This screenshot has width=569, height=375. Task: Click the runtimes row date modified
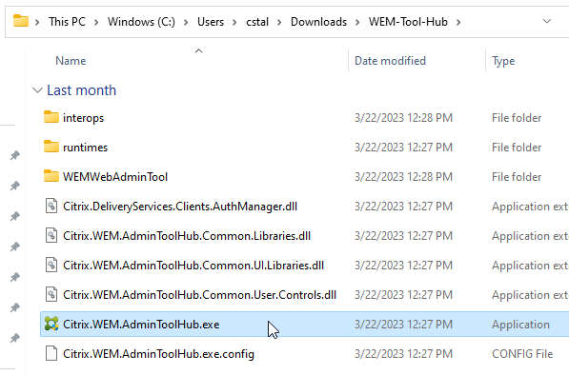point(403,148)
